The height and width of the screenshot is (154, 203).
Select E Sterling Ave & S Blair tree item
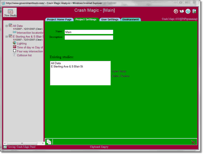pos(28,37)
